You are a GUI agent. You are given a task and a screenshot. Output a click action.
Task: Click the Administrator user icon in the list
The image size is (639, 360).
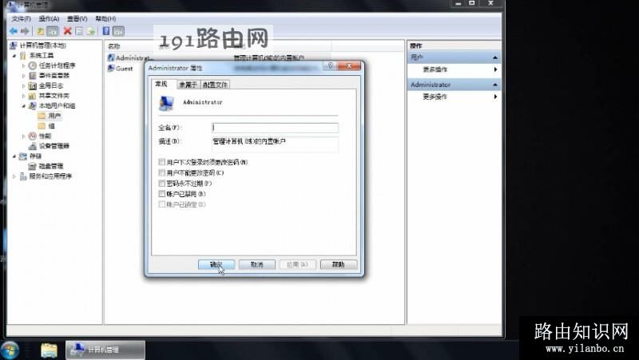tap(111, 57)
